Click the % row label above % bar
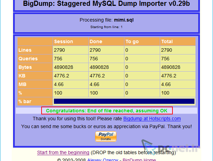 [x=20, y=93]
